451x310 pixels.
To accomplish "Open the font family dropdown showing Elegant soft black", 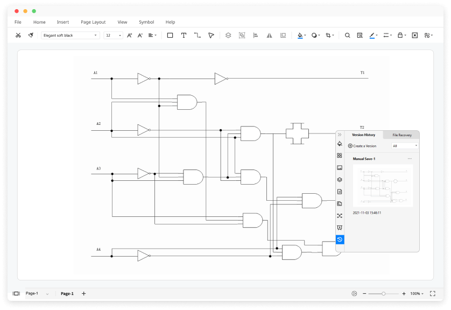I will coord(70,35).
